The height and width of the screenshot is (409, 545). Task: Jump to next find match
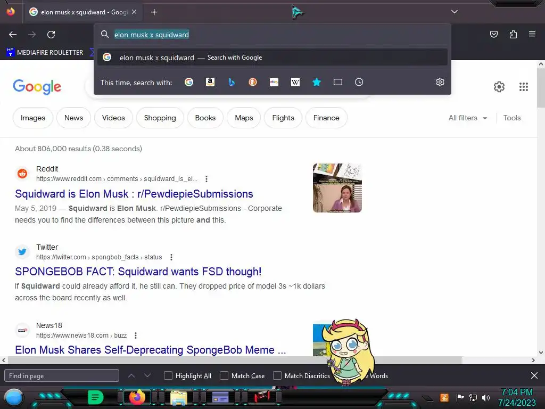(147, 375)
